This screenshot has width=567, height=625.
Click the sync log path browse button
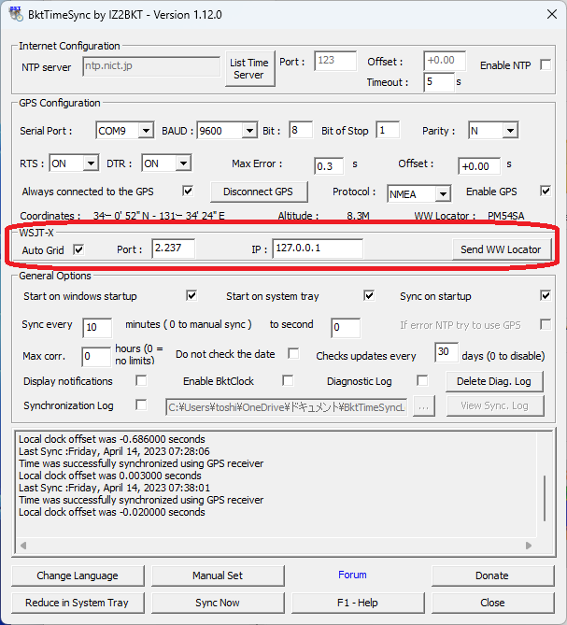[424, 406]
